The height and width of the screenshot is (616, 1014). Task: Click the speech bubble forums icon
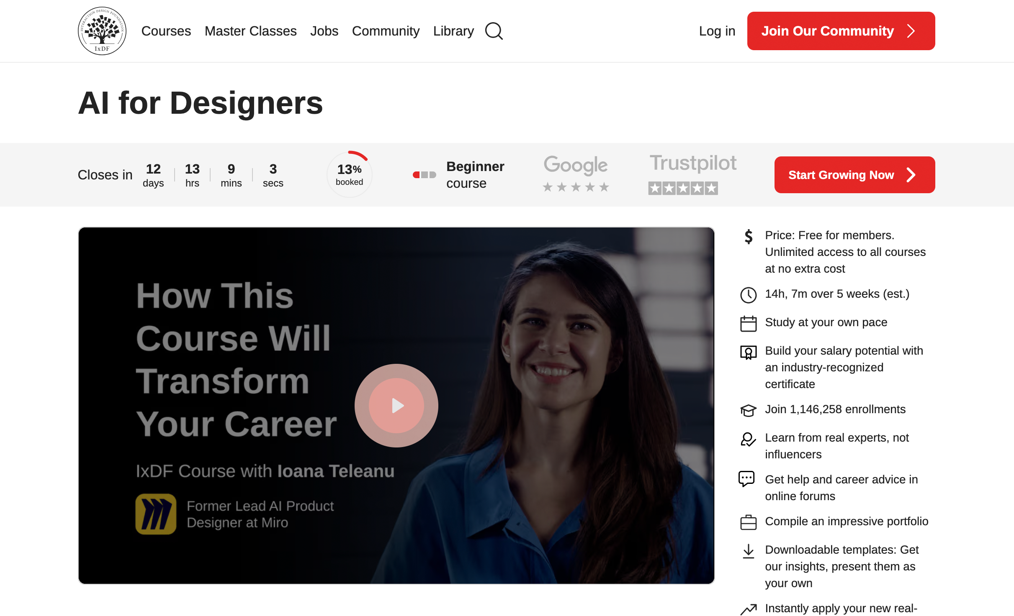pyautogui.click(x=746, y=479)
